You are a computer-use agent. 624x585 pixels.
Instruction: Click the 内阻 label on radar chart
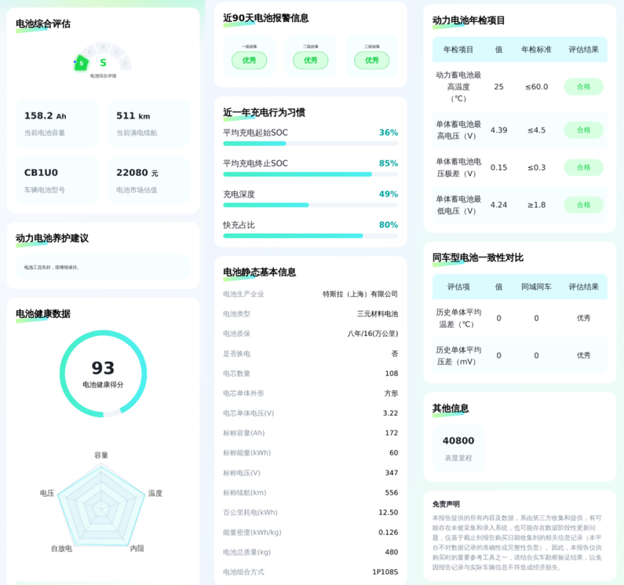pos(137,549)
